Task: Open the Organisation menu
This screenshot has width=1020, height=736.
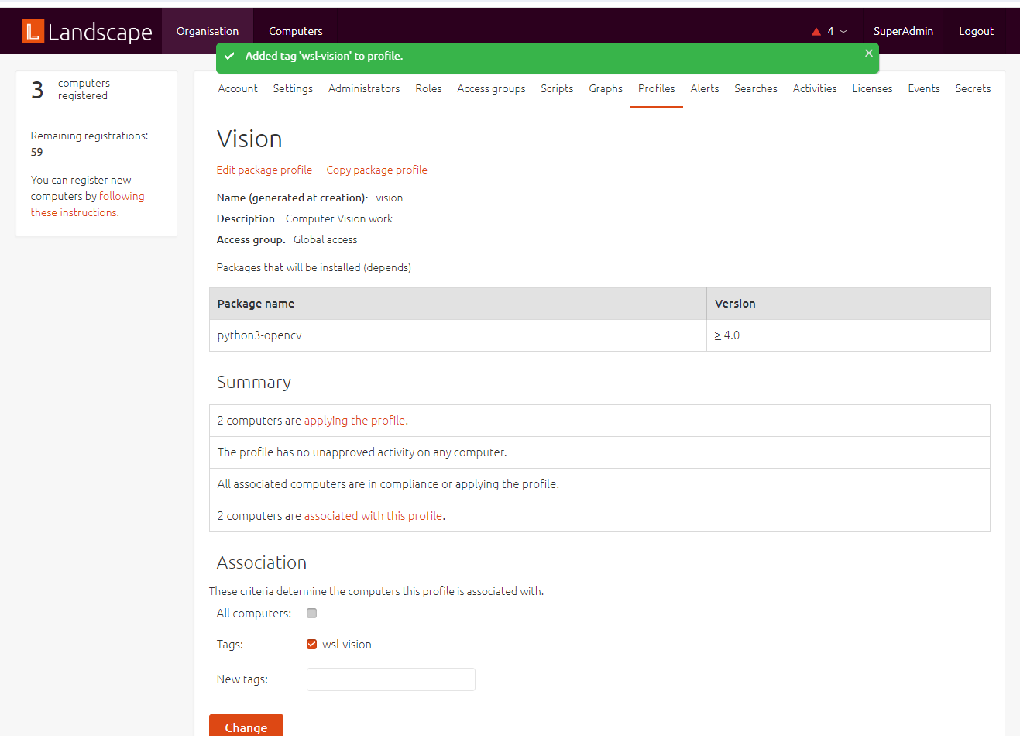Action: (x=208, y=31)
